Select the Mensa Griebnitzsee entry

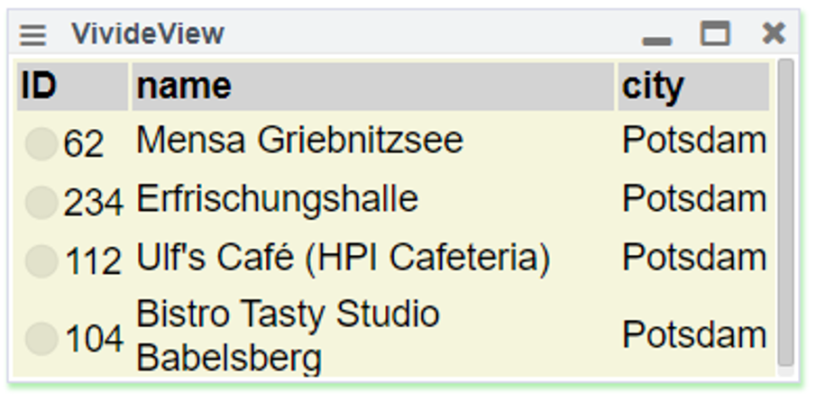(299, 141)
